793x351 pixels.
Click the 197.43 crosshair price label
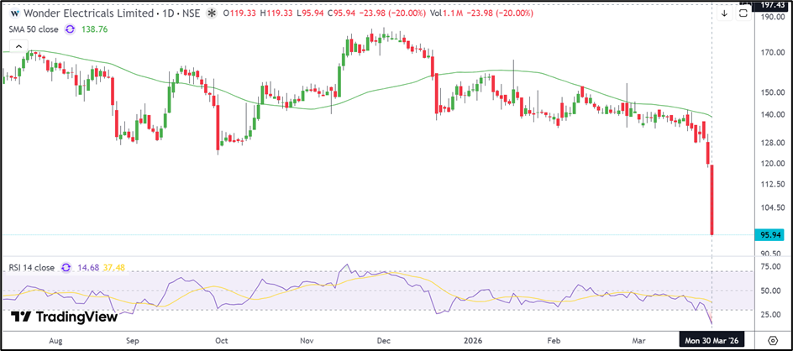coord(770,4)
